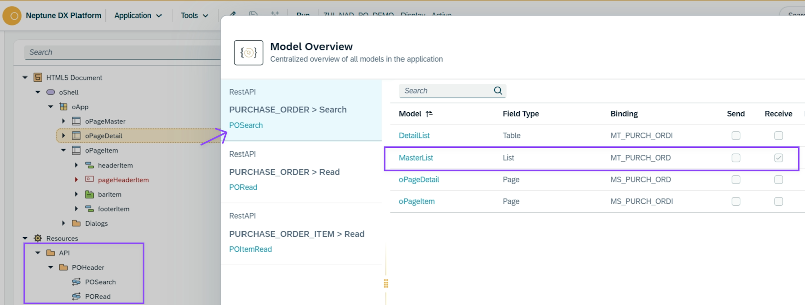
Task: Click the POSearch API icon in the tree
Action: (76, 282)
